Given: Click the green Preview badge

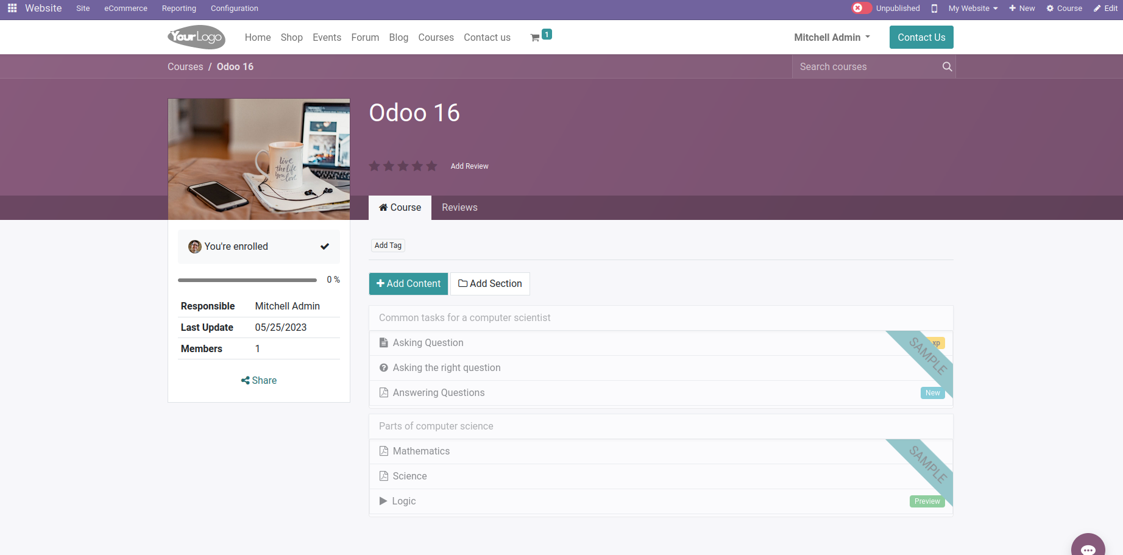Looking at the screenshot, I should coord(927,501).
